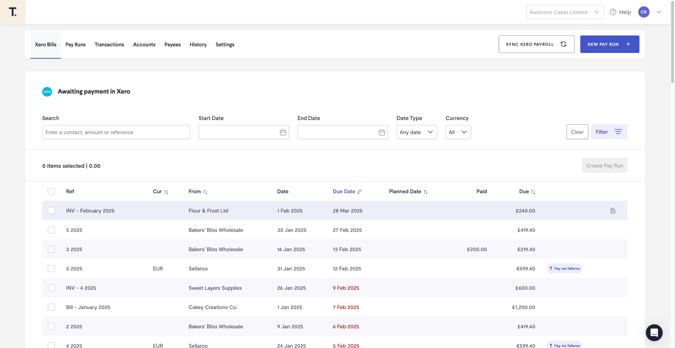The height and width of the screenshot is (348, 675).
Task: Switch to the Pay Runs tab
Action: coord(75,44)
